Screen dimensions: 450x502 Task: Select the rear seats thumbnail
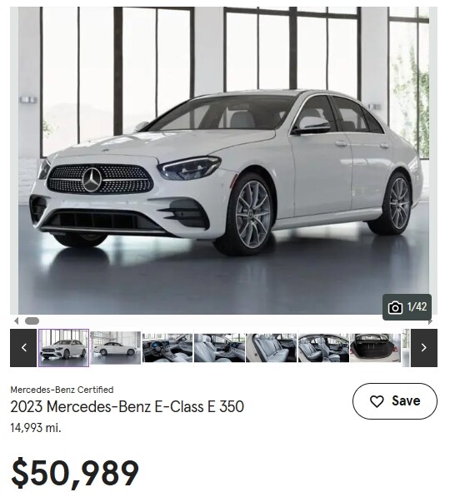point(272,348)
